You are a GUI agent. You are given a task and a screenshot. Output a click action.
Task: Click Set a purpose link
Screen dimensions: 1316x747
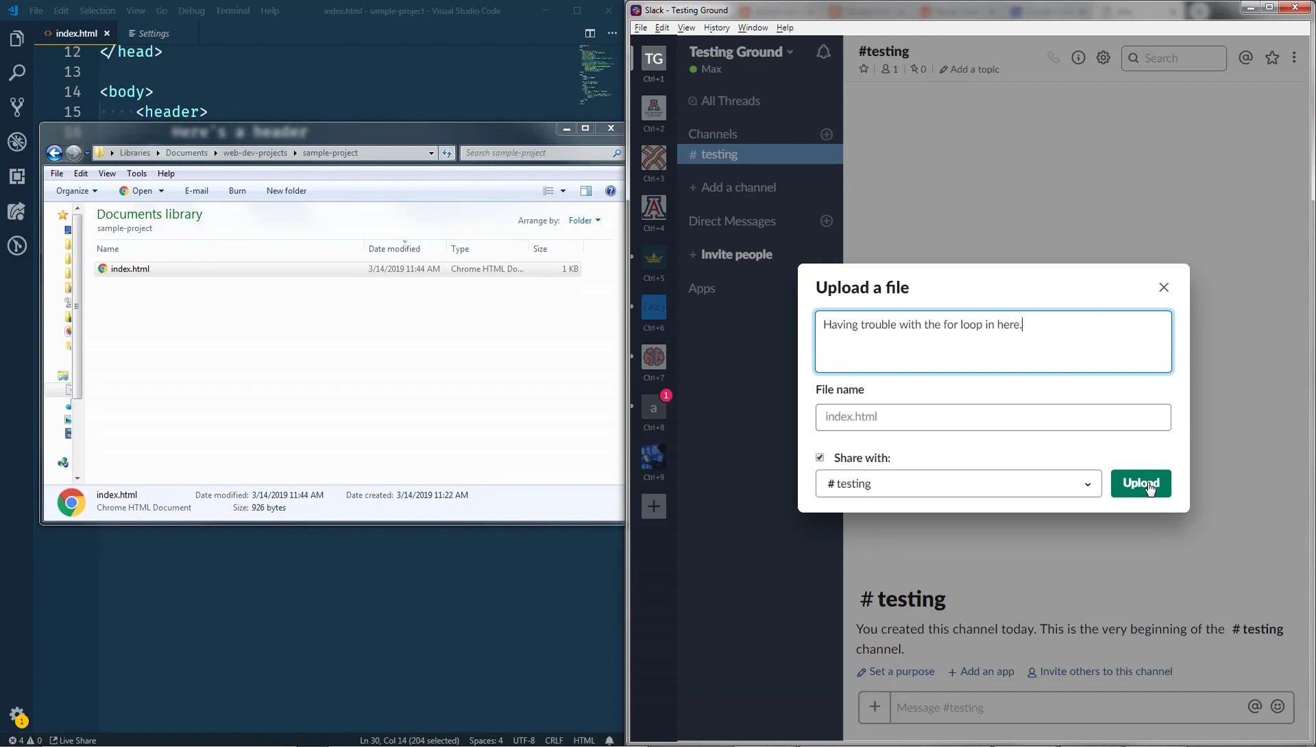(x=896, y=672)
